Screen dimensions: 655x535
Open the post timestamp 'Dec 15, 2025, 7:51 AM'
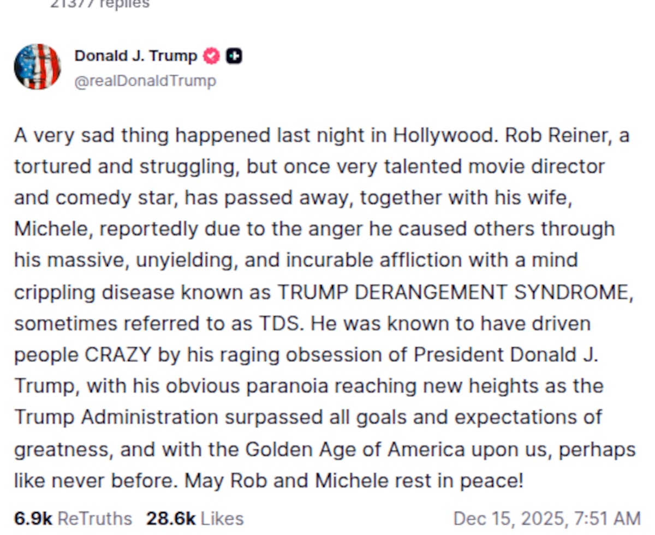click(546, 518)
